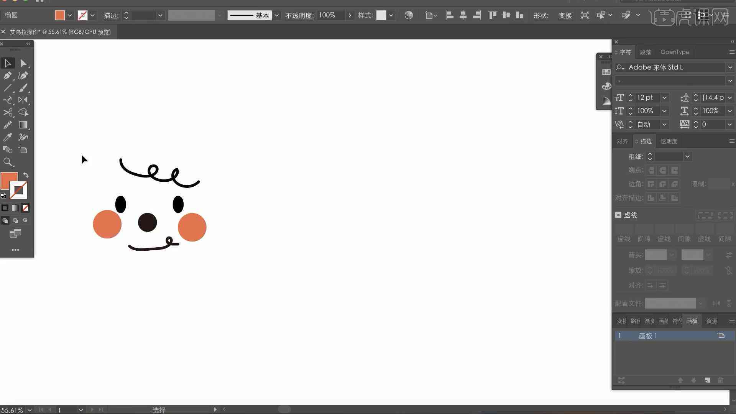Screen dimensions: 736x414
Task: Open graphic style dropdown
Action: 391,15
